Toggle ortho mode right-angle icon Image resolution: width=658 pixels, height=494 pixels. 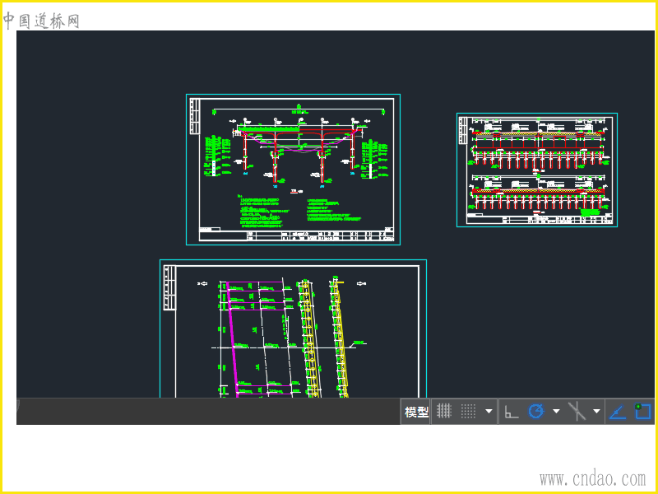click(512, 412)
